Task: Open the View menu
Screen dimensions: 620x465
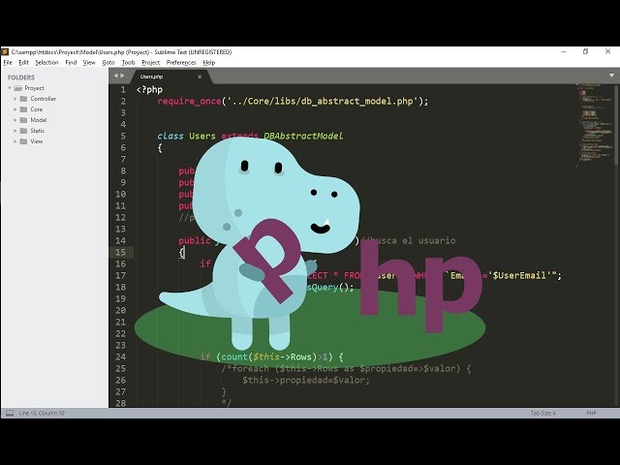Action: 89,62
